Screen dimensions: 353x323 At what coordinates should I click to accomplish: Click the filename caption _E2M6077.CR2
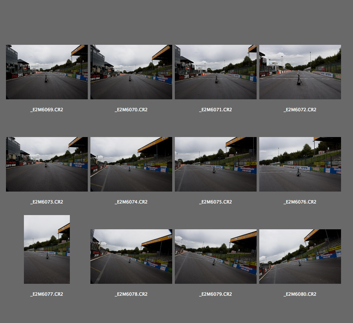pos(47,294)
